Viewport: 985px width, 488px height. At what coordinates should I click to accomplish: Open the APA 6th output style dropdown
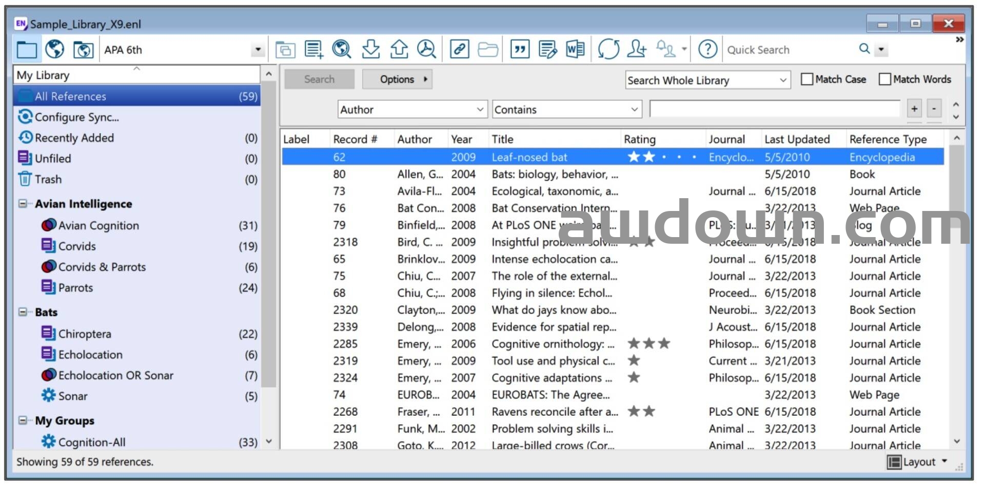click(258, 50)
